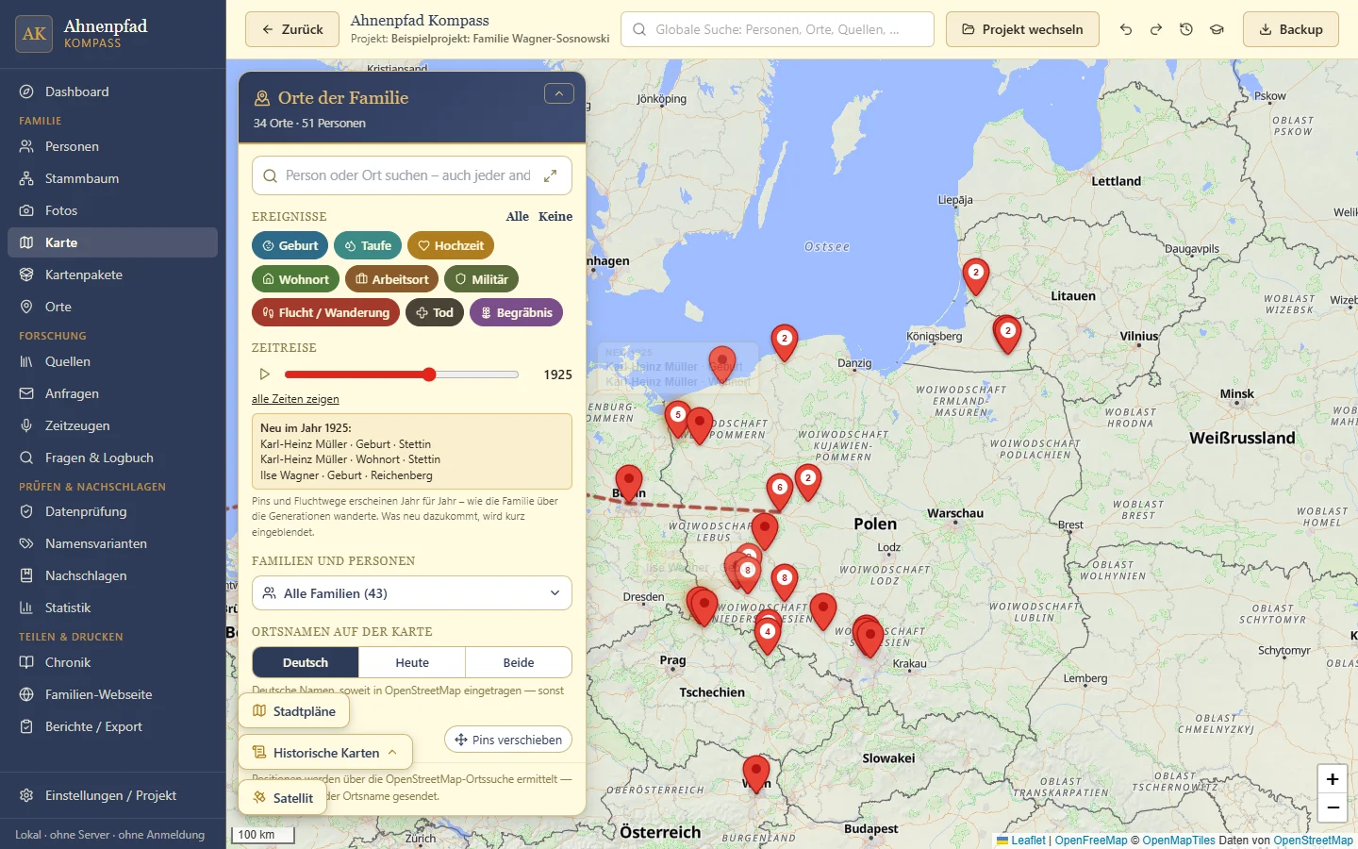
Task: Click the Ahnenpfad AK logo
Action: pos(34,34)
